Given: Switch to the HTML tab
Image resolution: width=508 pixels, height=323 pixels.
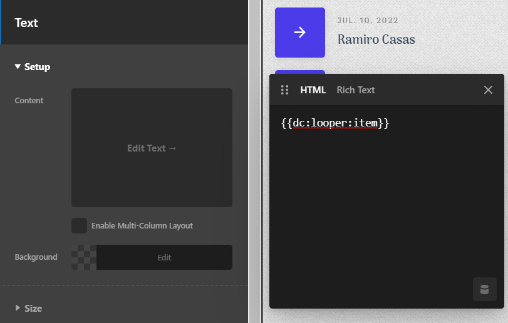Looking at the screenshot, I should (x=313, y=90).
